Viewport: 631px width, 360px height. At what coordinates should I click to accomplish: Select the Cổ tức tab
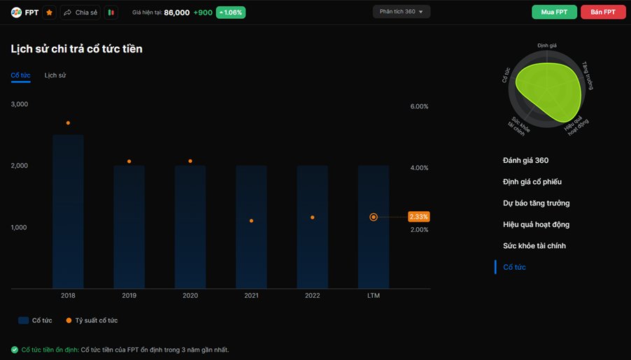(x=20, y=75)
